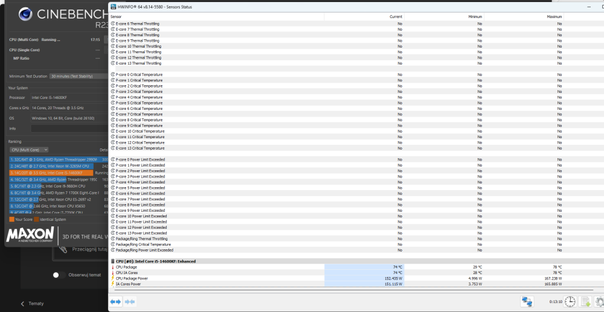Open HWiNFO sensor settings gear icon

click(599, 302)
